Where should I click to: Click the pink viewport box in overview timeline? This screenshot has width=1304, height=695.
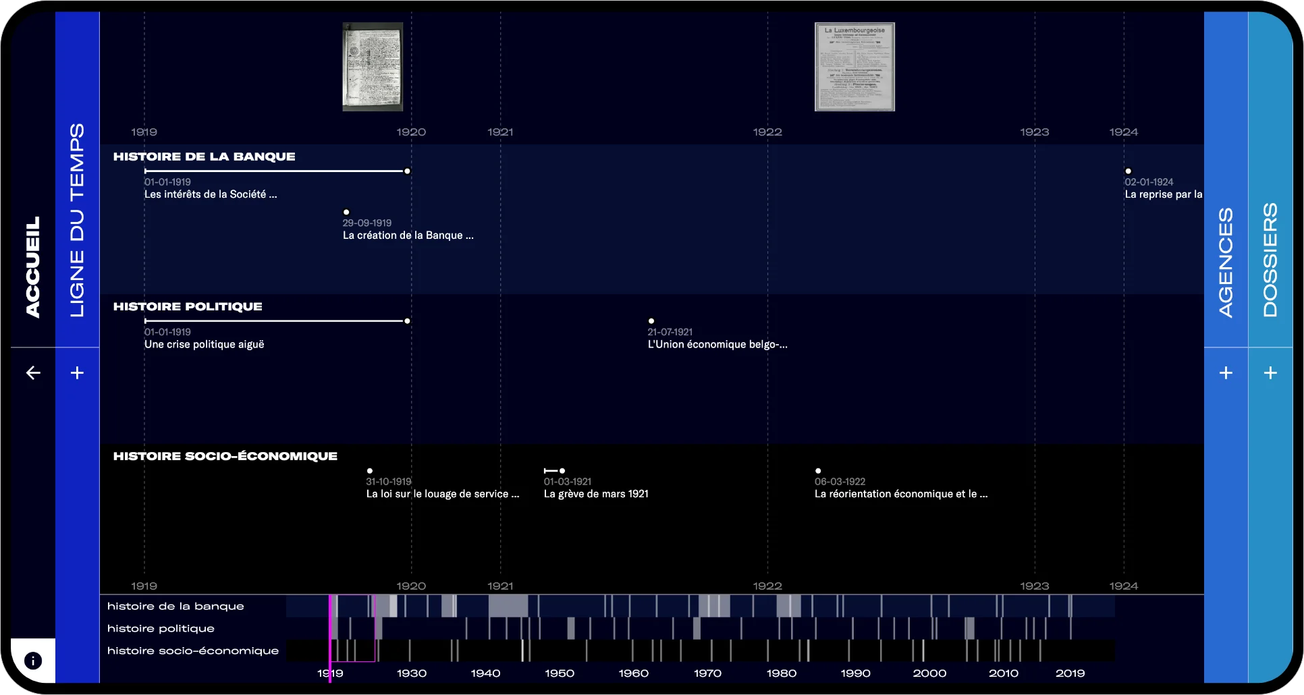(355, 628)
